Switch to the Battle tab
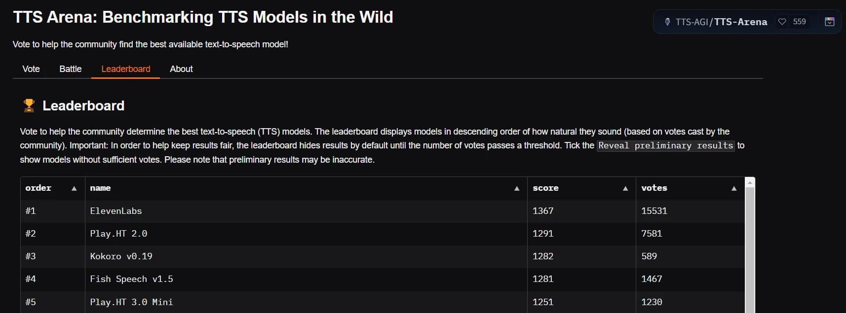The image size is (846, 313). 71,69
